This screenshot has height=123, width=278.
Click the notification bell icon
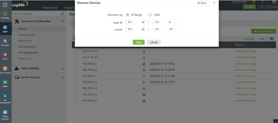[254, 2]
